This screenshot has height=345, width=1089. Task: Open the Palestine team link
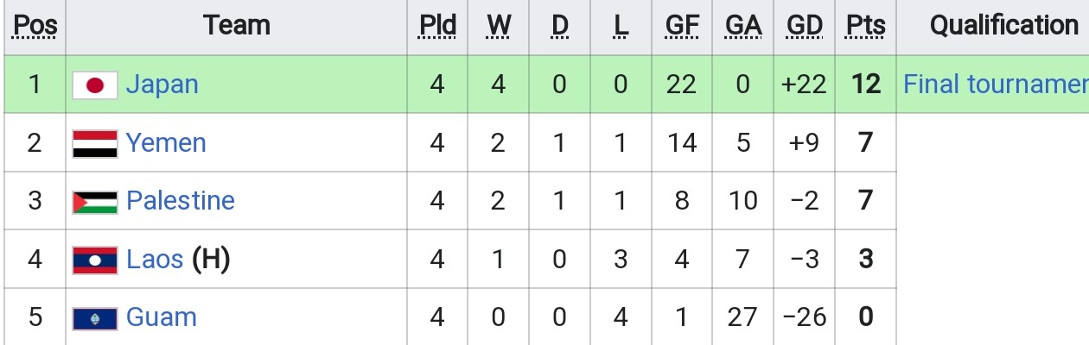(x=181, y=201)
